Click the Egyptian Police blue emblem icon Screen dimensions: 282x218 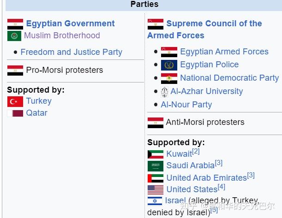tap(169, 65)
